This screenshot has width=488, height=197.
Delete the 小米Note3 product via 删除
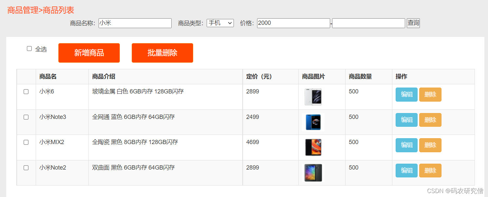pos(430,120)
